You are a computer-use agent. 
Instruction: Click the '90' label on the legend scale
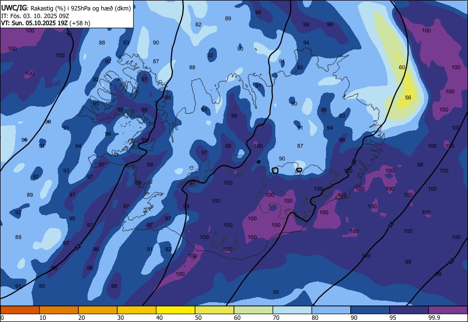pos(354,318)
